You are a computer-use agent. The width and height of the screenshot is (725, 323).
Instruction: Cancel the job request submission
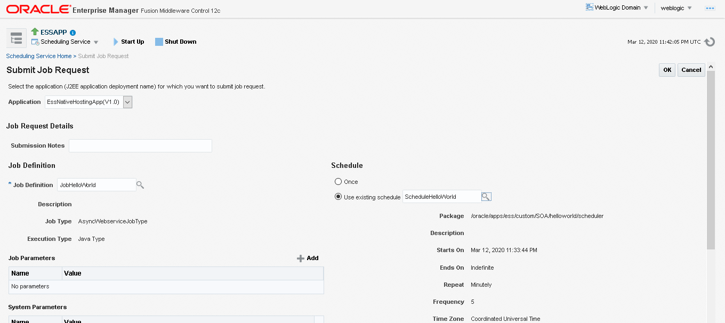pyautogui.click(x=691, y=70)
